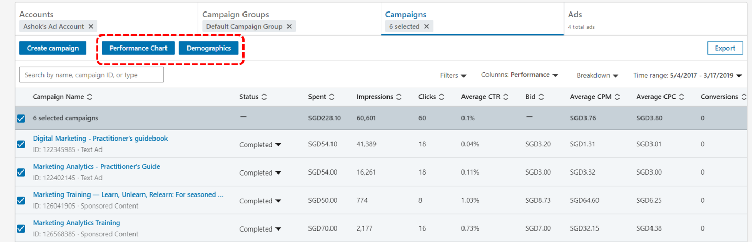Remove the Ashok's Ad Account filter chip
The height and width of the screenshot is (242, 752).
(x=91, y=26)
